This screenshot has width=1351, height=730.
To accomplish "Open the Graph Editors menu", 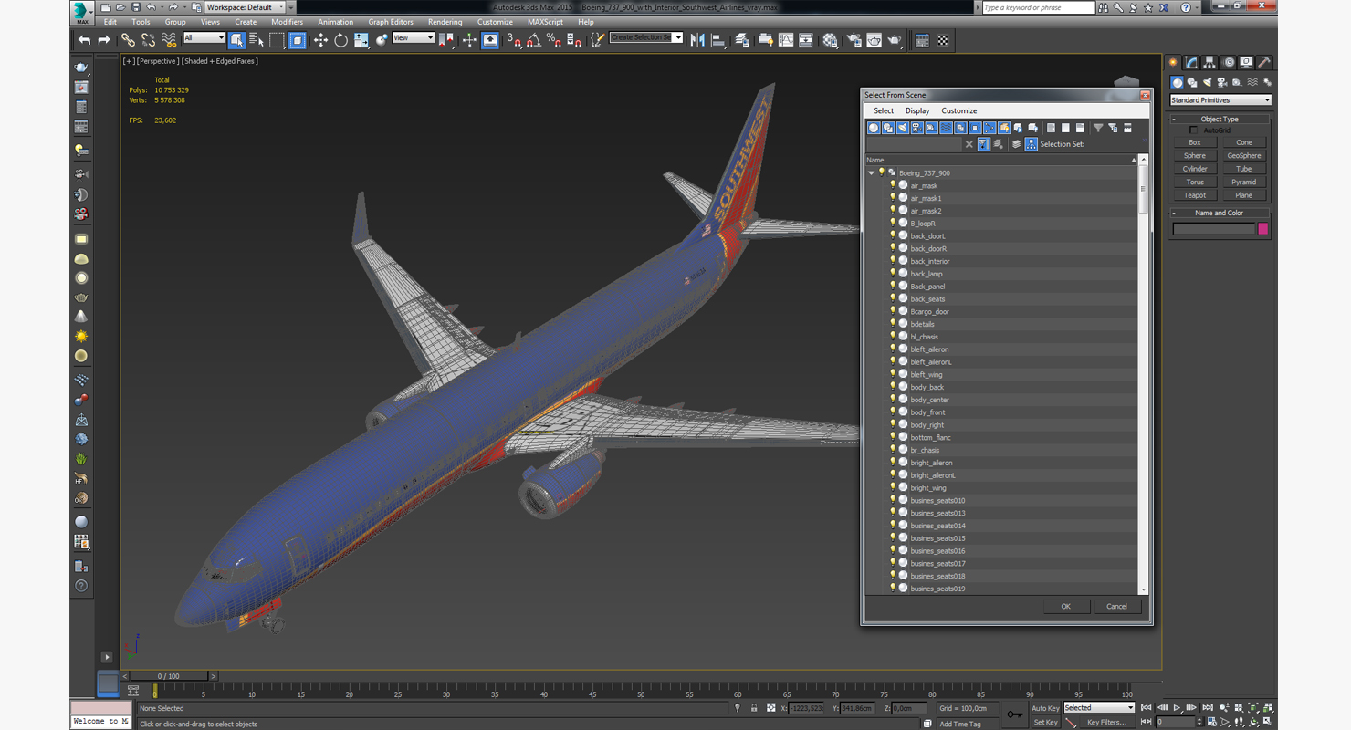I will tap(391, 22).
